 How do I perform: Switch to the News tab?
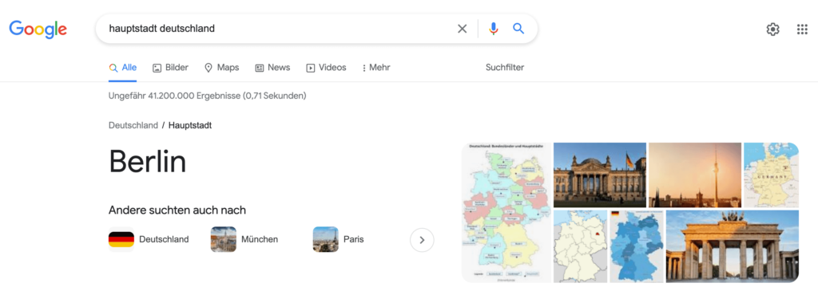click(x=272, y=68)
